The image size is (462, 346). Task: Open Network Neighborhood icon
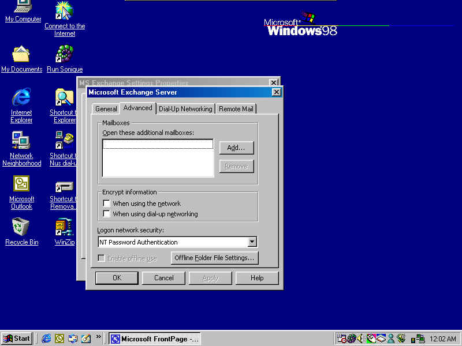(x=21, y=148)
